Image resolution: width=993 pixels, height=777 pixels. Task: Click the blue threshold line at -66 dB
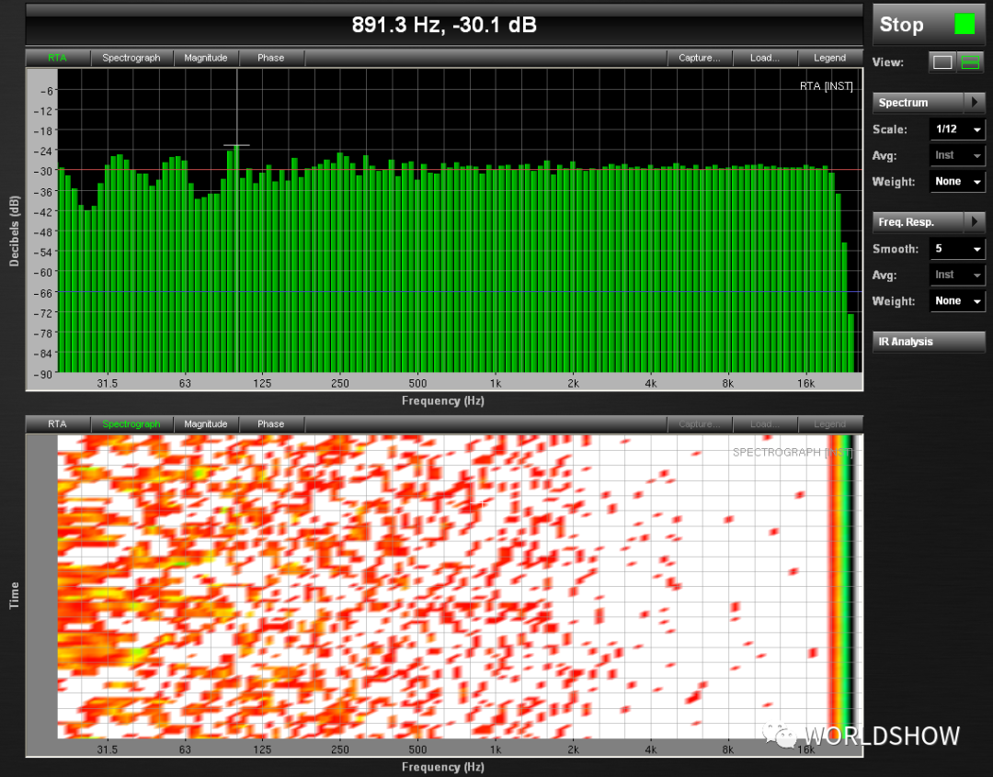tap(460, 292)
